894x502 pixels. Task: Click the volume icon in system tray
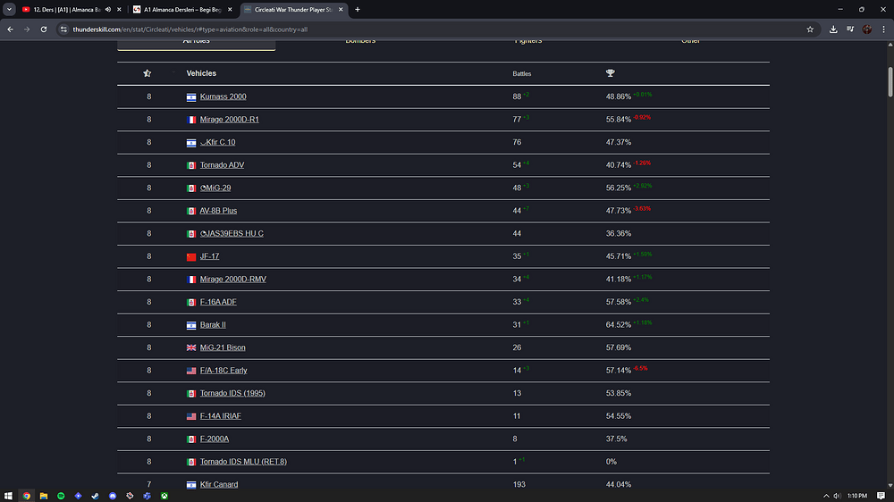pos(837,496)
